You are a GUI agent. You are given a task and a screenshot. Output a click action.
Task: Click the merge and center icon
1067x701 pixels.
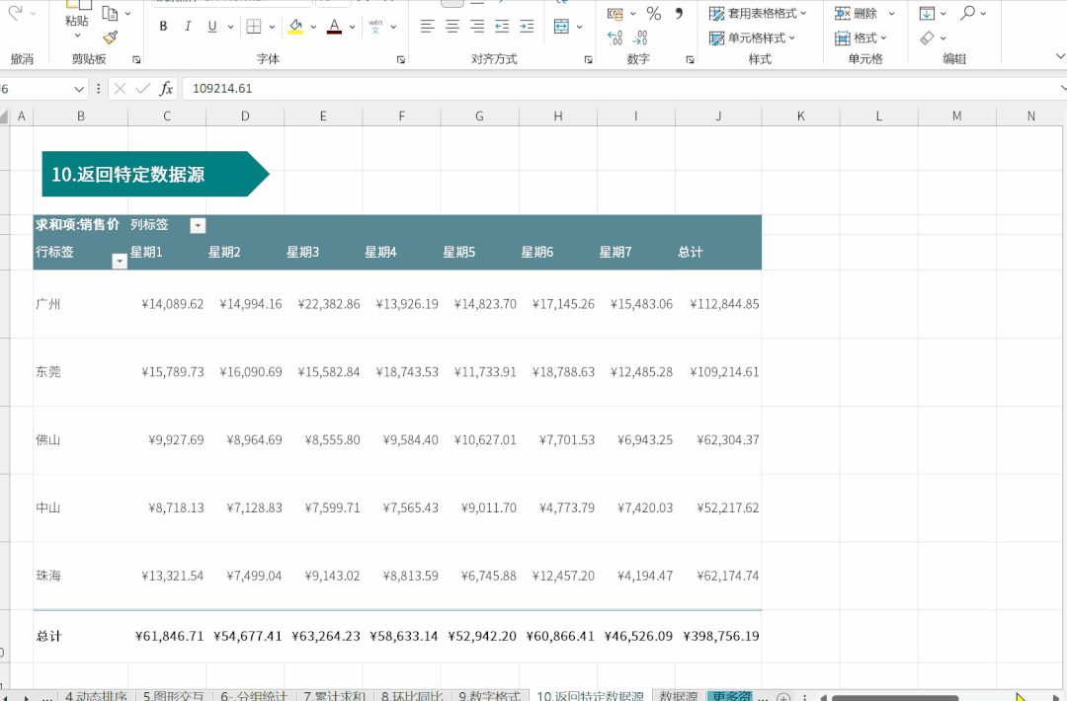(x=561, y=27)
